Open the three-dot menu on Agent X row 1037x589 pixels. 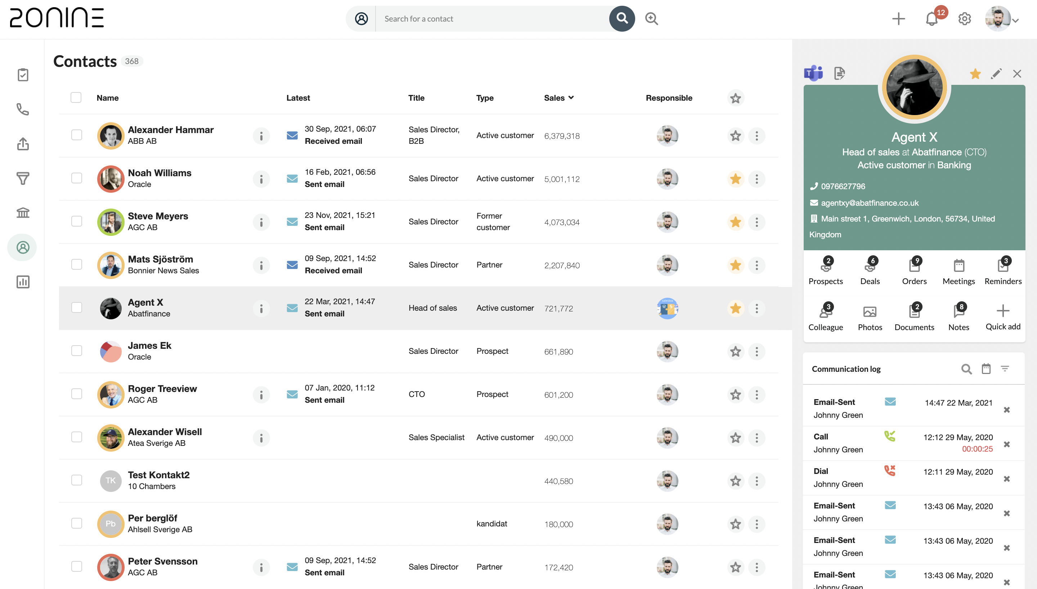757,308
